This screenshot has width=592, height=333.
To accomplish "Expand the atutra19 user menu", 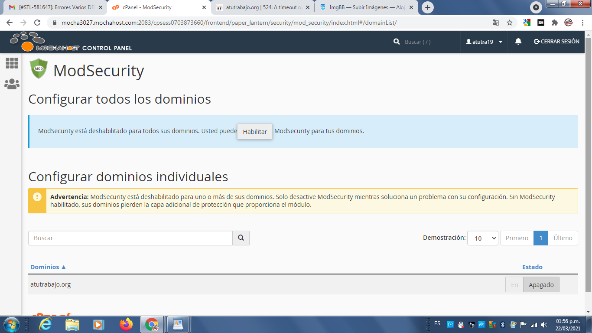I will pos(484,42).
